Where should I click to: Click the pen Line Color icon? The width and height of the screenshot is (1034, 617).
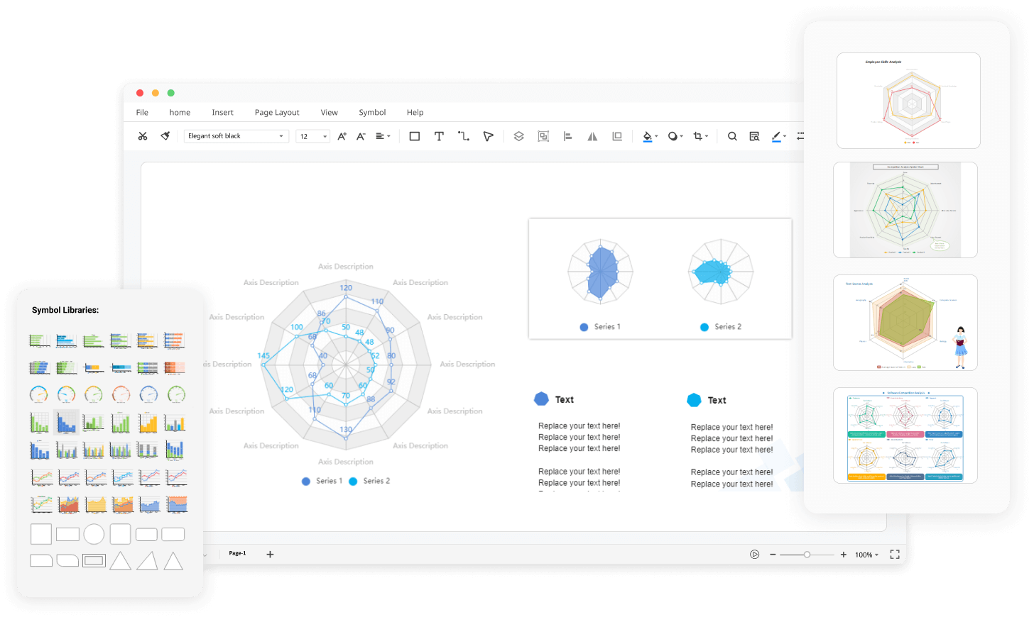(x=776, y=136)
